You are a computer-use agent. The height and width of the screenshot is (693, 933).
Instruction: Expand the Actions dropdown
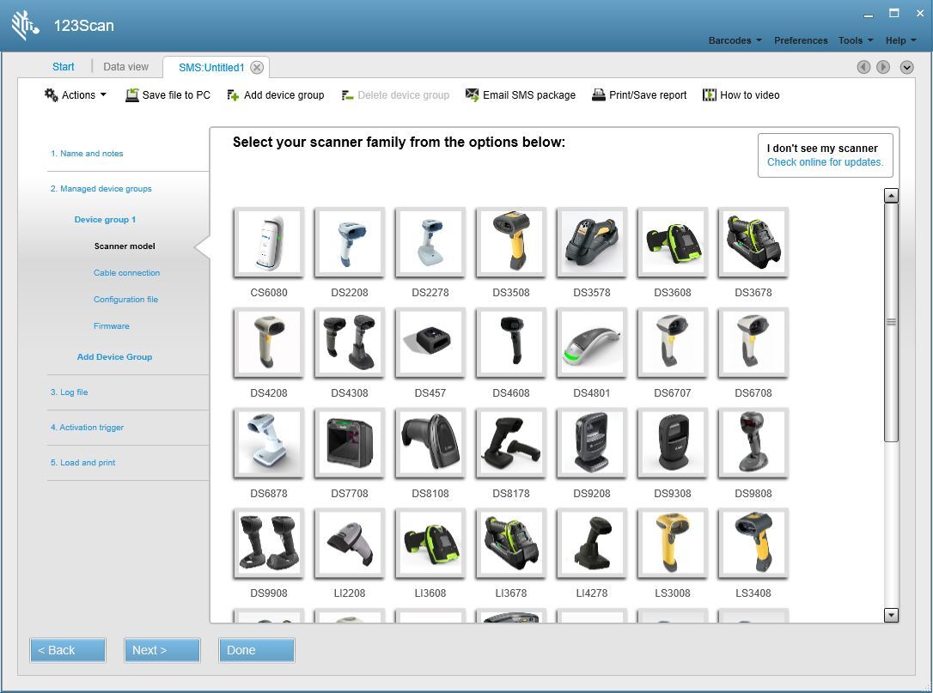[x=76, y=95]
